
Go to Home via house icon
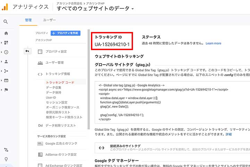click(x=6, y=33)
